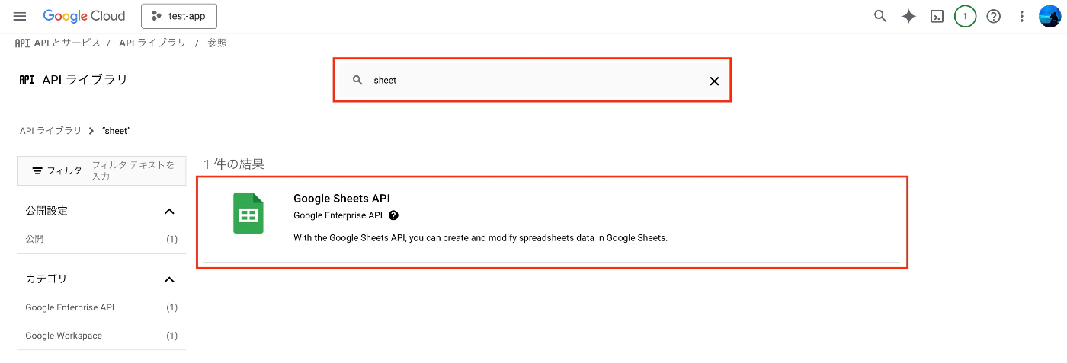Image resolution: width=1067 pixels, height=363 pixels.
Task: Open the Gemini sparkle assistant icon
Action: [x=908, y=16]
